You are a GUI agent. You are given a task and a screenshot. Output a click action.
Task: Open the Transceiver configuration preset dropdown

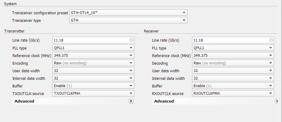tap(128, 13)
